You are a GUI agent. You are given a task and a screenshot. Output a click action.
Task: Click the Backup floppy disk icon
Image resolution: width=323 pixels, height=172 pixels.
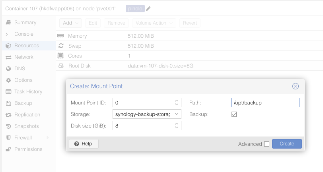click(8, 103)
